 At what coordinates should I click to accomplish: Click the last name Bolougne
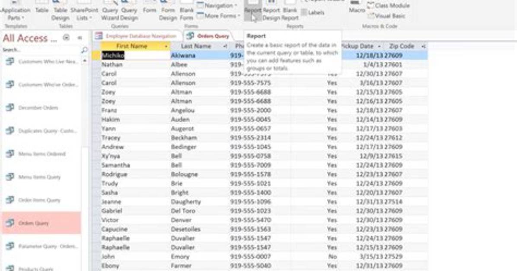pyautogui.click(x=184, y=174)
